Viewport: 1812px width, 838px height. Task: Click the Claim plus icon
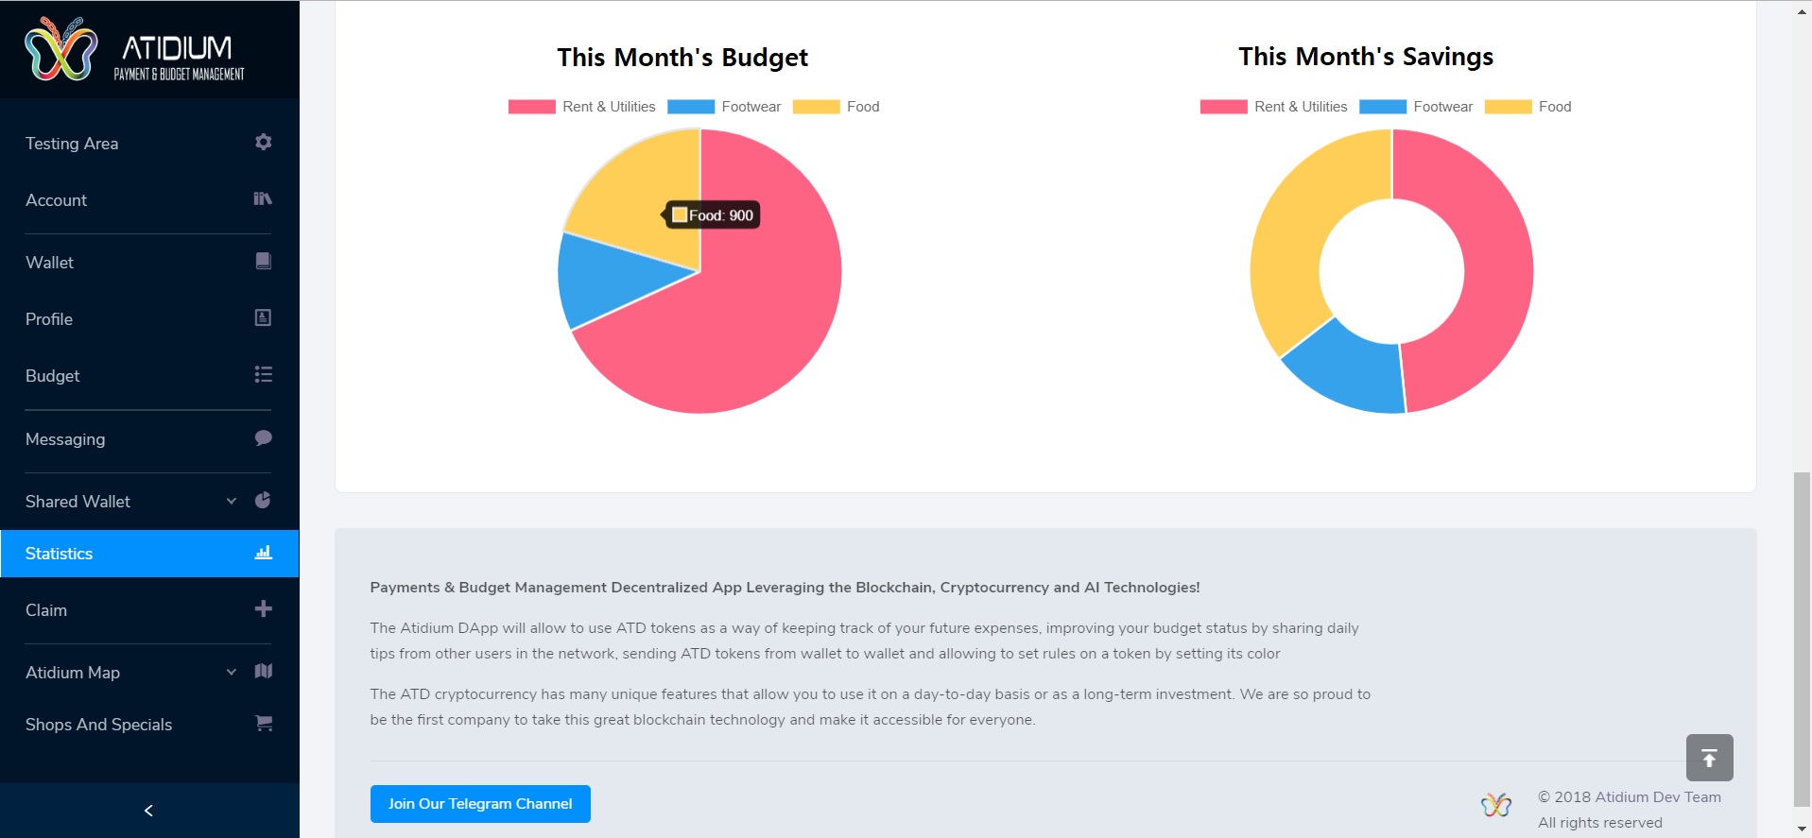[264, 608]
